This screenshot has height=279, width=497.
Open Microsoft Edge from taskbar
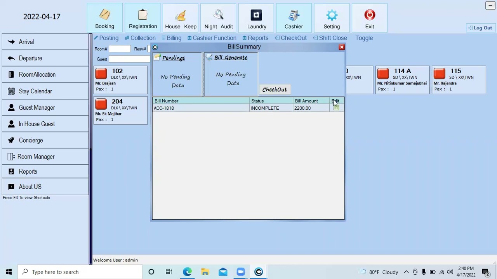click(x=187, y=272)
